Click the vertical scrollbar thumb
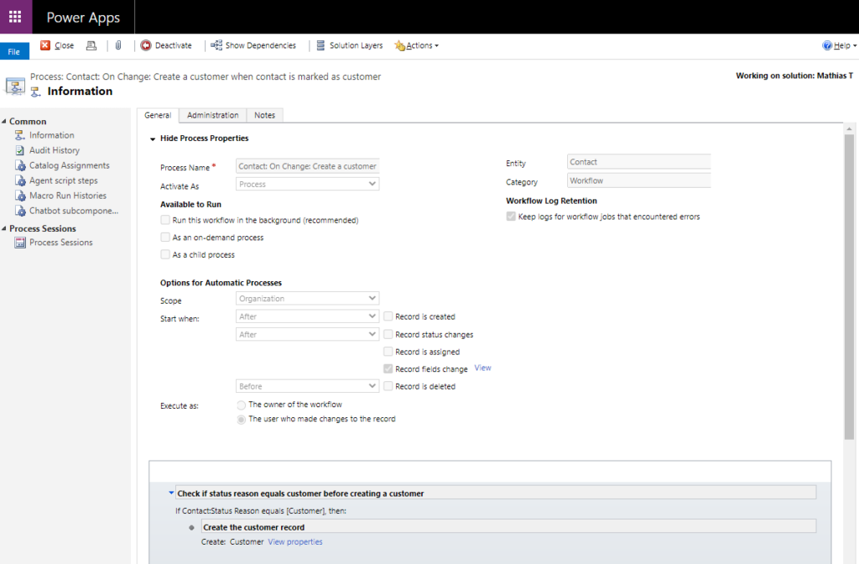859x564 pixels. (x=849, y=287)
